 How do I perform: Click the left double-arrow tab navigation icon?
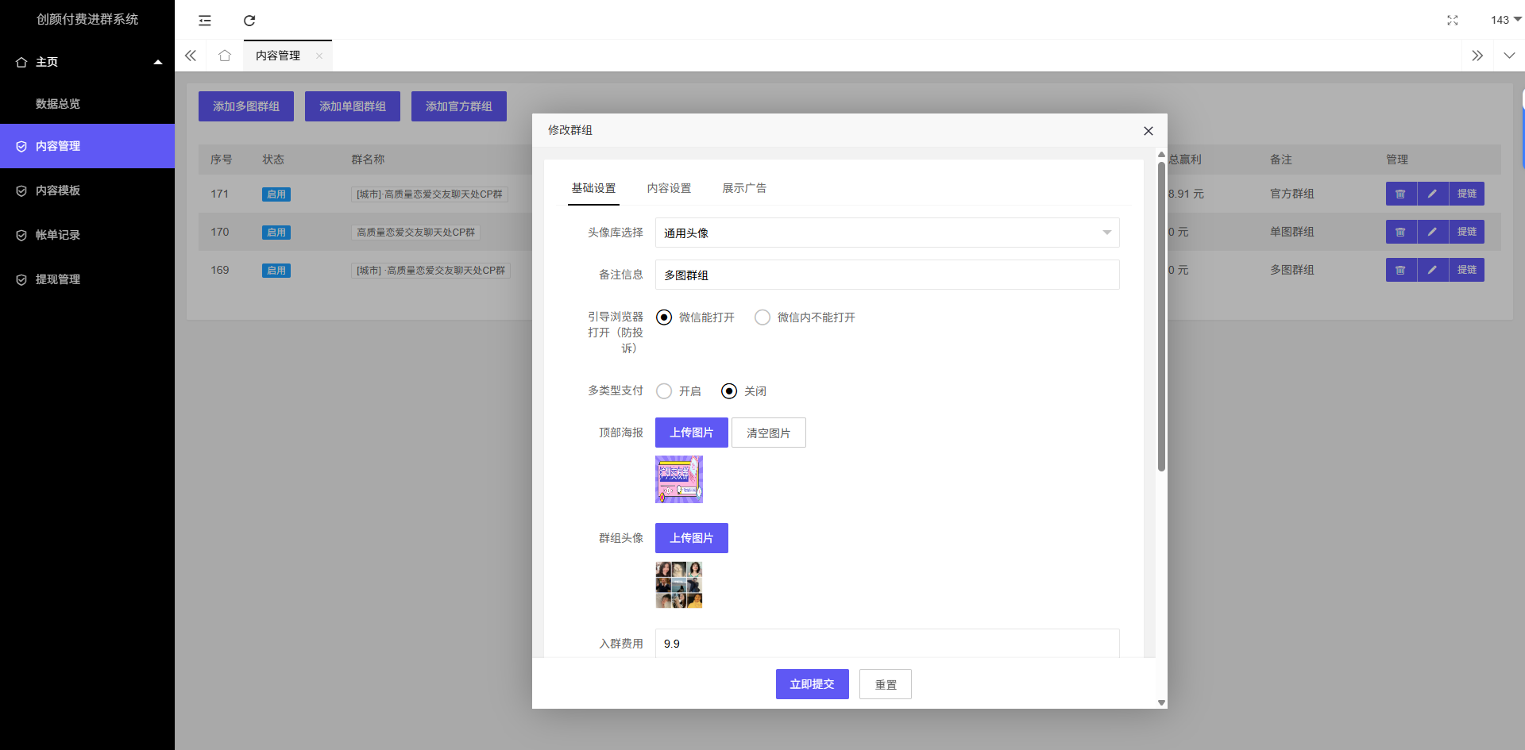(191, 56)
